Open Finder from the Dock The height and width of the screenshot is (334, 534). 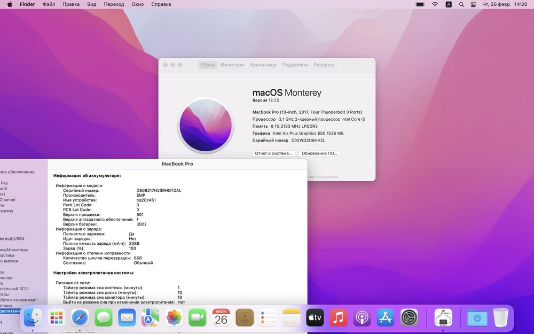(x=33, y=317)
